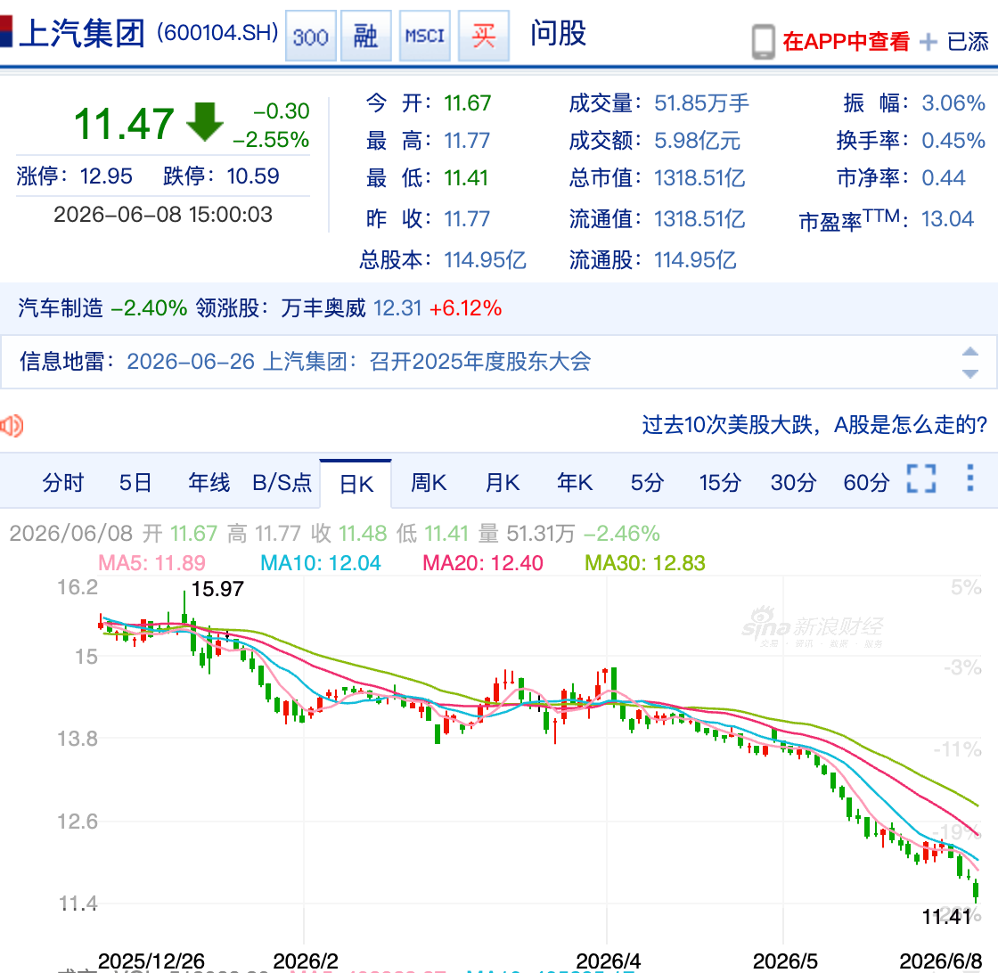The width and height of the screenshot is (998, 973).
Task: Click the 11.41 low price marker
Action: tap(947, 917)
